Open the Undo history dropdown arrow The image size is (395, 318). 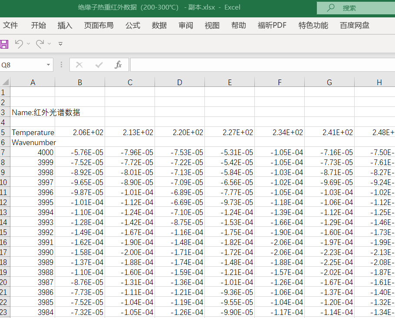point(29,44)
